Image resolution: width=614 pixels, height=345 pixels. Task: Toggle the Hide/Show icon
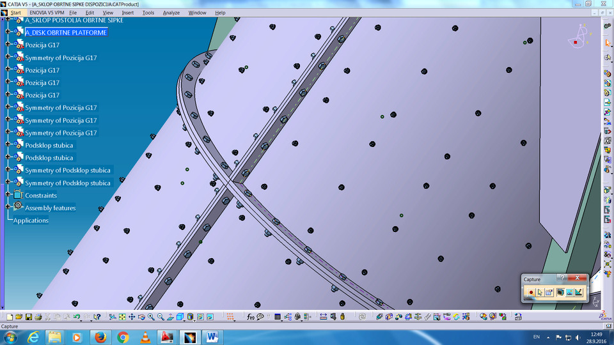(200, 317)
